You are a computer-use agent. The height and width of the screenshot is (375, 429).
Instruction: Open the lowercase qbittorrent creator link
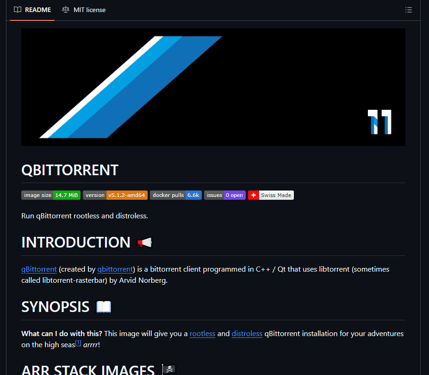[x=115, y=269]
